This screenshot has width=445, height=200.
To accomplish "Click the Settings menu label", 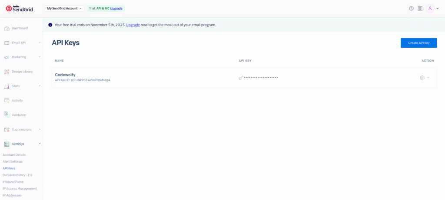I will tap(18, 144).
